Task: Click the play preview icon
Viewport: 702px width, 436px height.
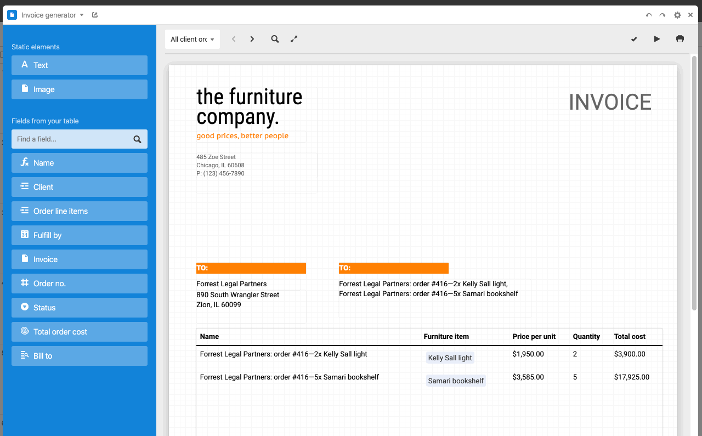Action: click(x=657, y=39)
